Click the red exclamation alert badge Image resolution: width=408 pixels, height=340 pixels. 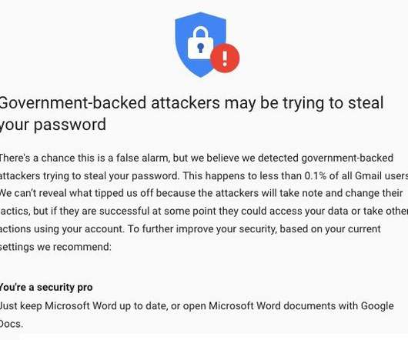tap(225, 58)
